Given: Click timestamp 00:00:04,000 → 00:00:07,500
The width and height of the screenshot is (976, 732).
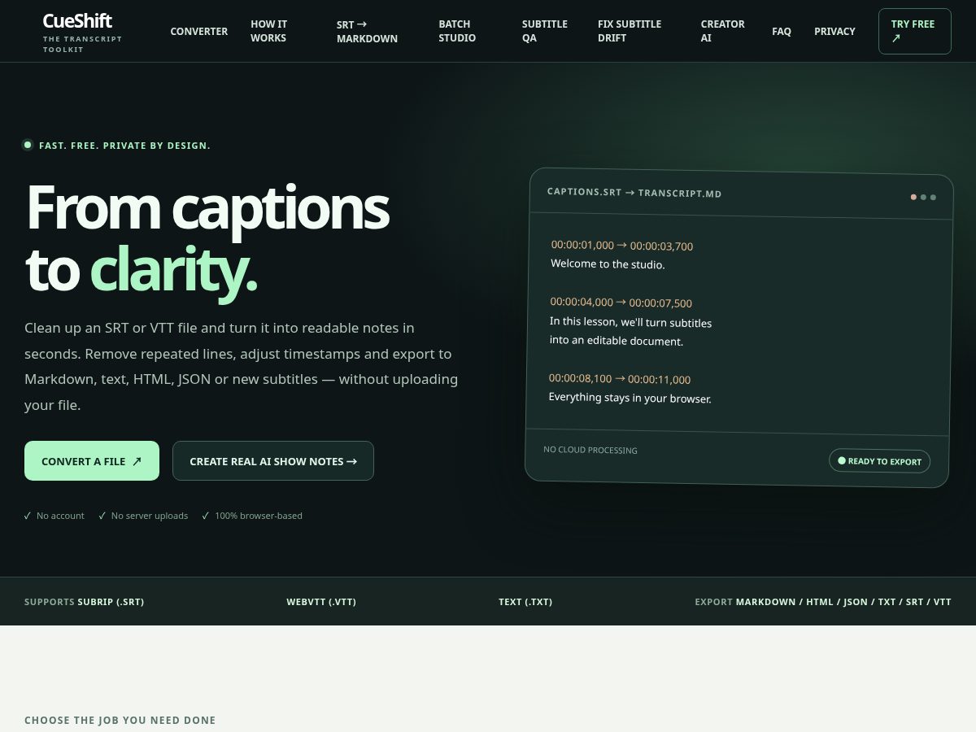Looking at the screenshot, I should click(621, 303).
